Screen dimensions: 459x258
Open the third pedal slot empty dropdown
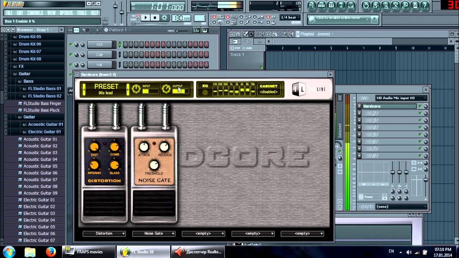203,234
